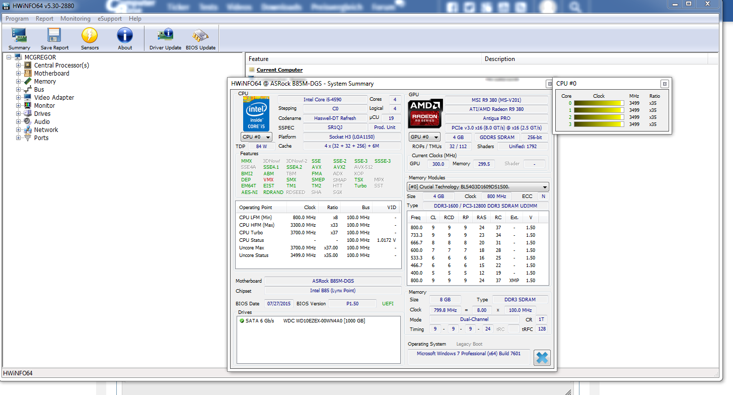The image size is (733, 395).
Task: Click the MCGREGOR computer icon in tree
Action: (x=18, y=57)
